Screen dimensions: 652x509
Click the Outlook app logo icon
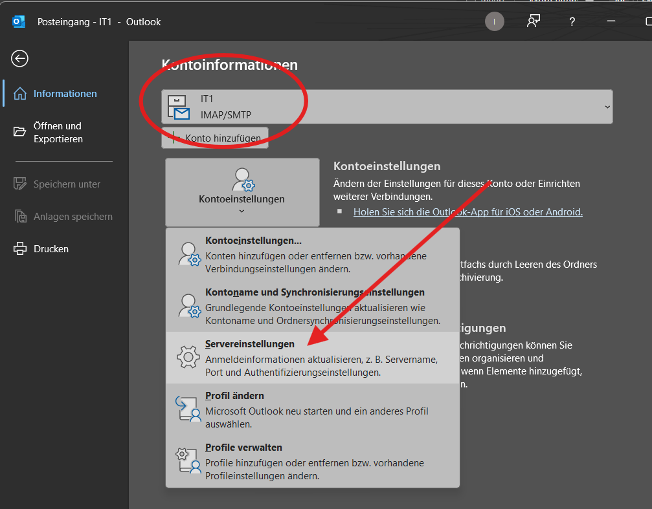[19, 22]
